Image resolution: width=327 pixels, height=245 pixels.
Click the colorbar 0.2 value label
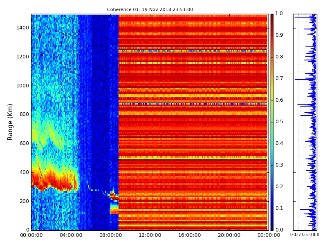(x=279, y=187)
